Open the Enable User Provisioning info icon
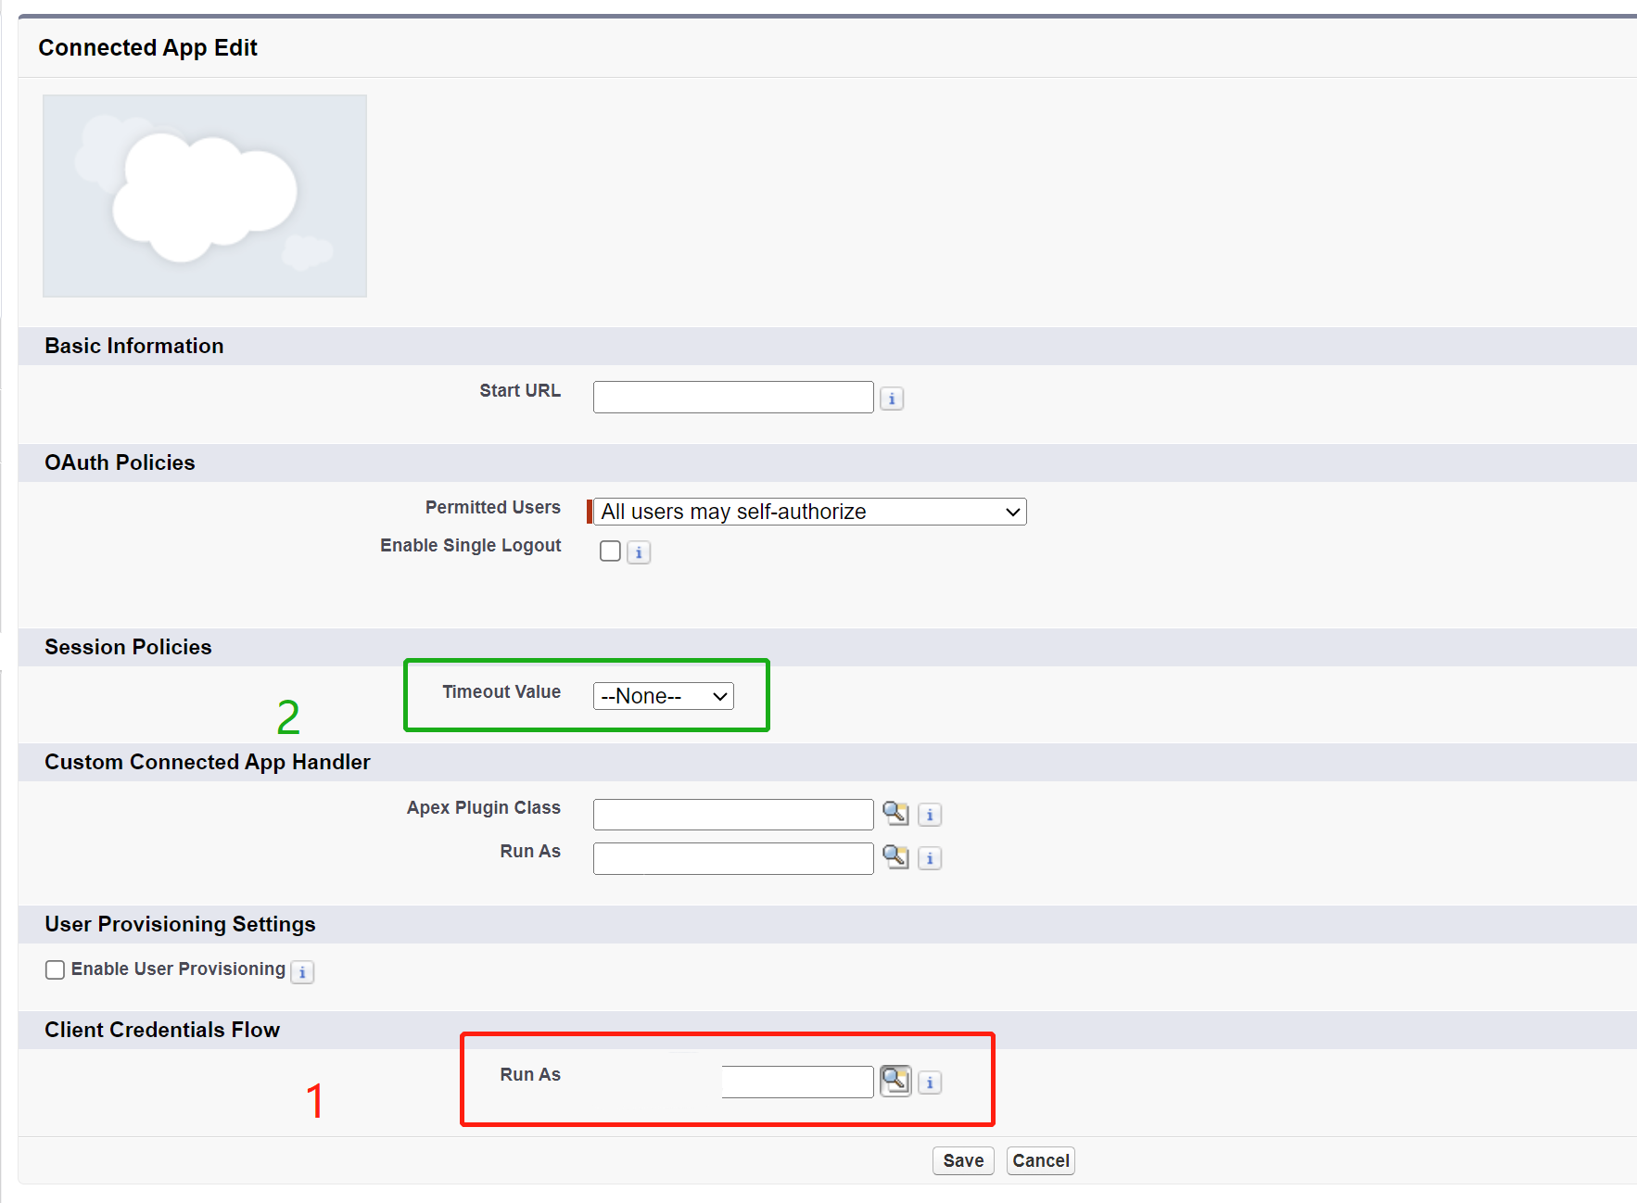 click(x=302, y=972)
